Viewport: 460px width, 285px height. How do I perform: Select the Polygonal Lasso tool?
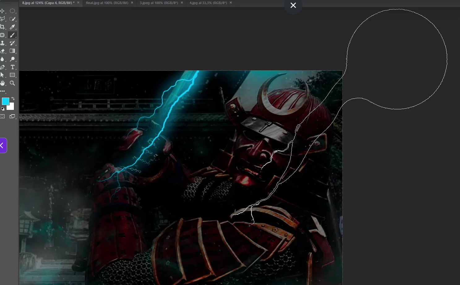click(2, 19)
